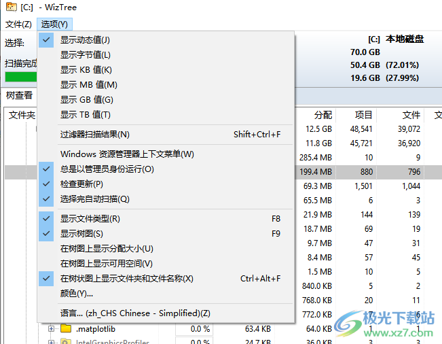
Task: Switch to the 树查看 tab
Action: tap(19, 95)
